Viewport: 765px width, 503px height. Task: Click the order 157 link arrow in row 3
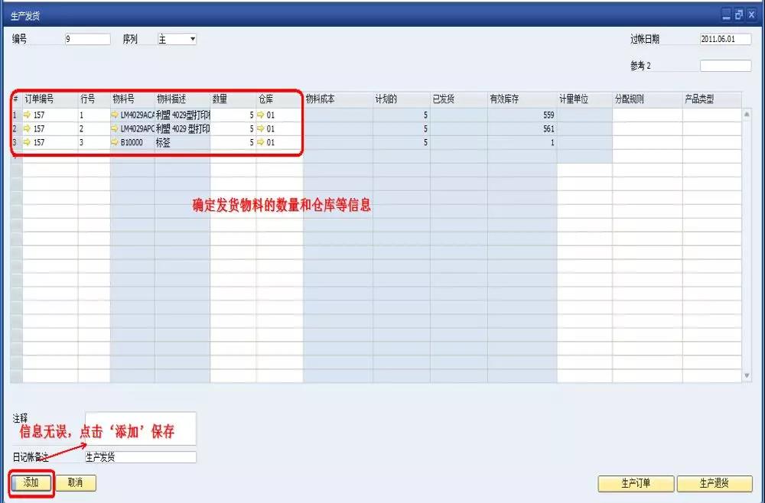[28, 142]
